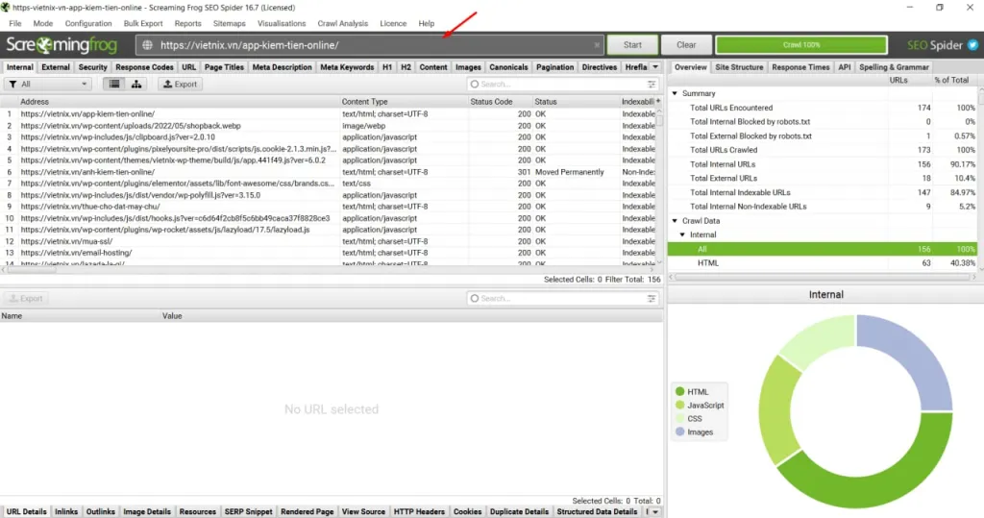The image size is (984, 518).
Task: Open the File menu
Action: 15,23
